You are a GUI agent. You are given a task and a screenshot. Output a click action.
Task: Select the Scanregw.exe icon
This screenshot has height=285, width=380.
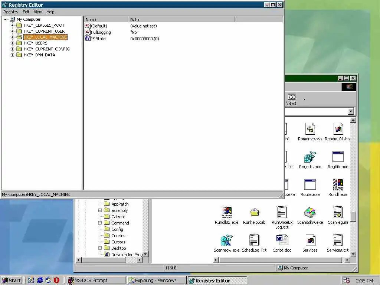tap(227, 240)
